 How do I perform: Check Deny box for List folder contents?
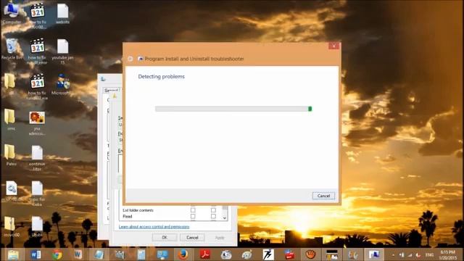(213, 210)
